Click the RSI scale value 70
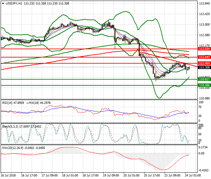211x179 pixels. pyautogui.click(x=200, y=108)
